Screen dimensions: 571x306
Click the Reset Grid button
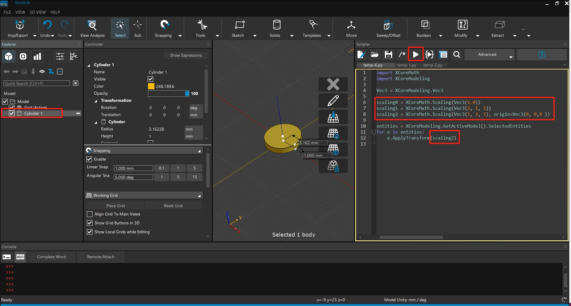[x=173, y=206]
